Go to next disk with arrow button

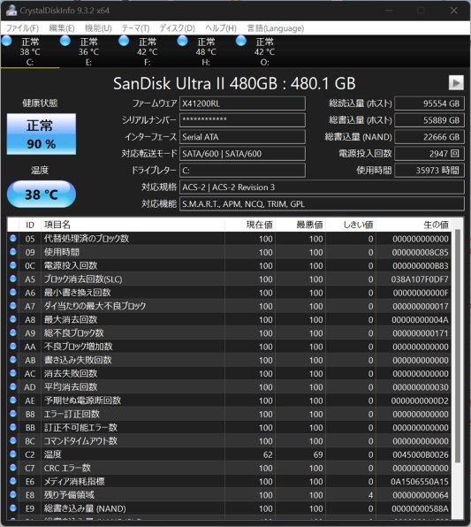456,83
